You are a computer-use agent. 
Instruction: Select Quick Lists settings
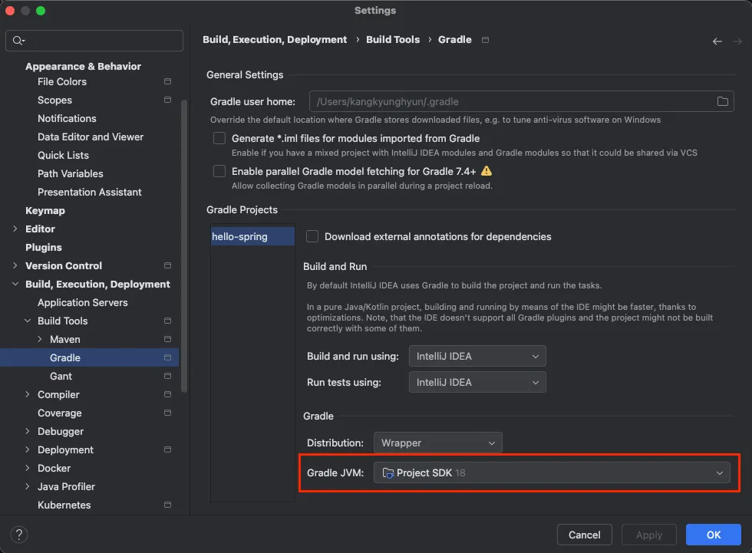point(63,155)
